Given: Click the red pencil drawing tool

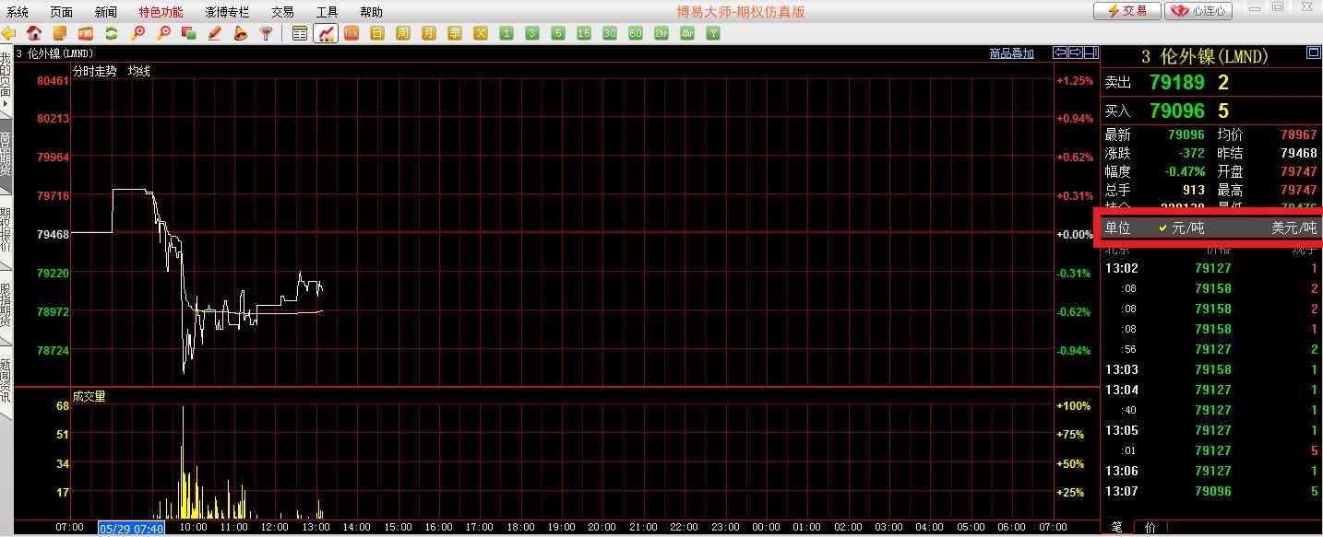Looking at the screenshot, I should [215, 33].
